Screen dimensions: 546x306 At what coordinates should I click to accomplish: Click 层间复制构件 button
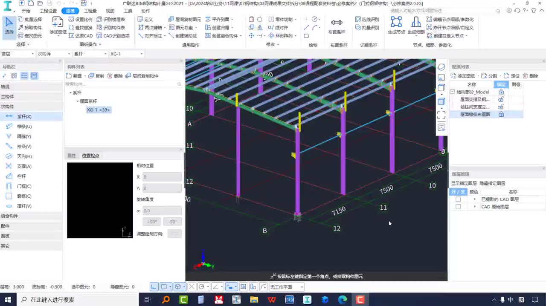click(x=142, y=76)
